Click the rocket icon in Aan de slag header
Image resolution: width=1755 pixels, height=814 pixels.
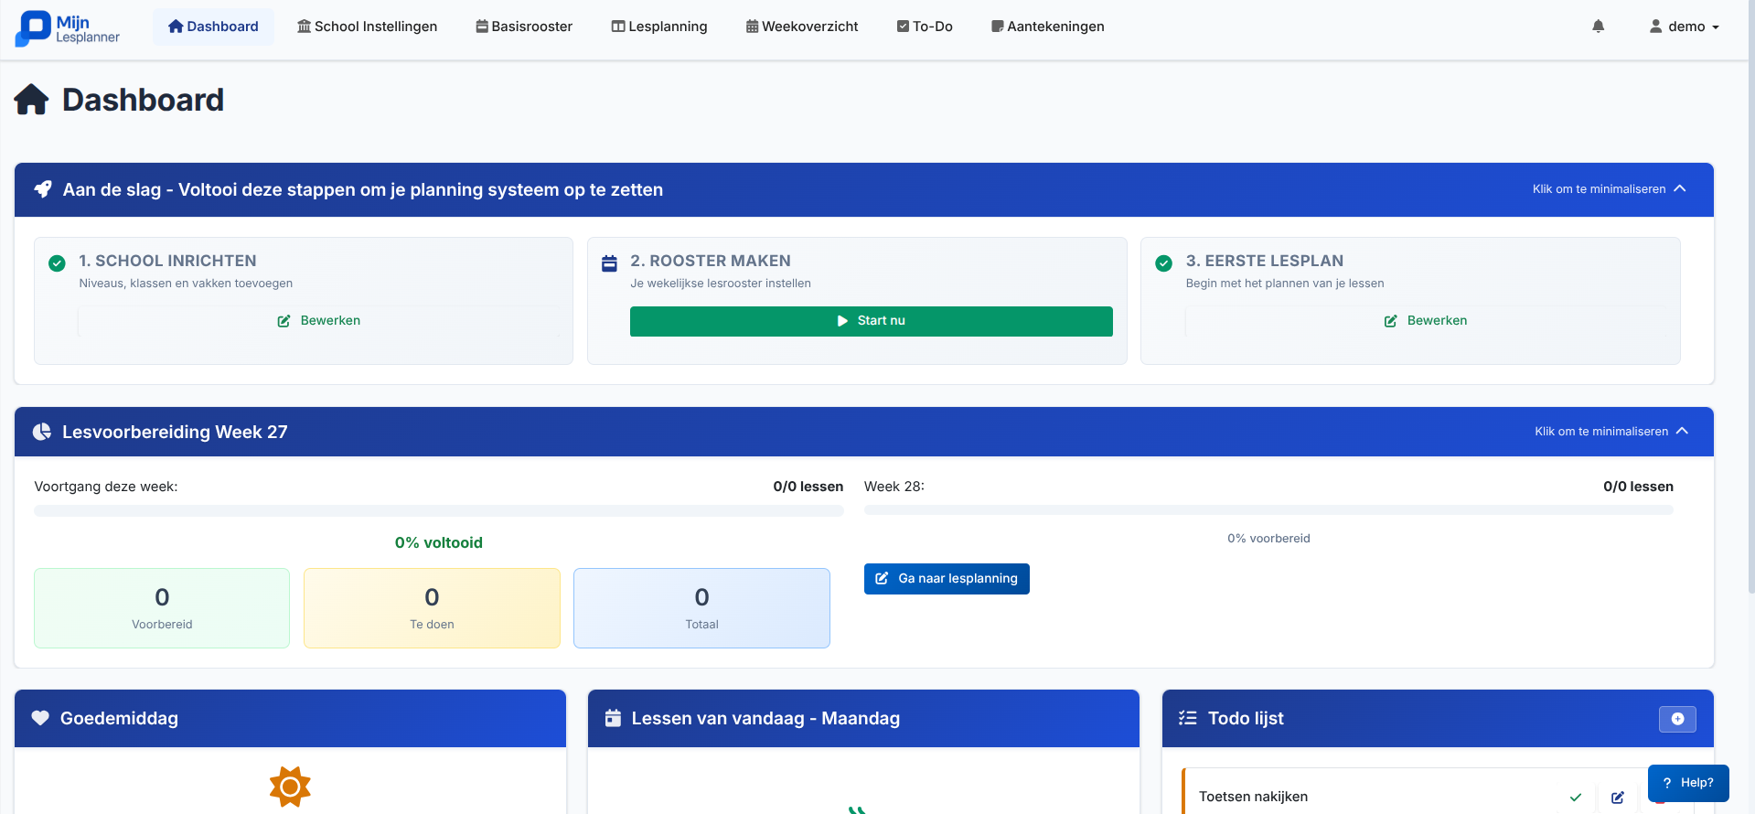point(43,189)
